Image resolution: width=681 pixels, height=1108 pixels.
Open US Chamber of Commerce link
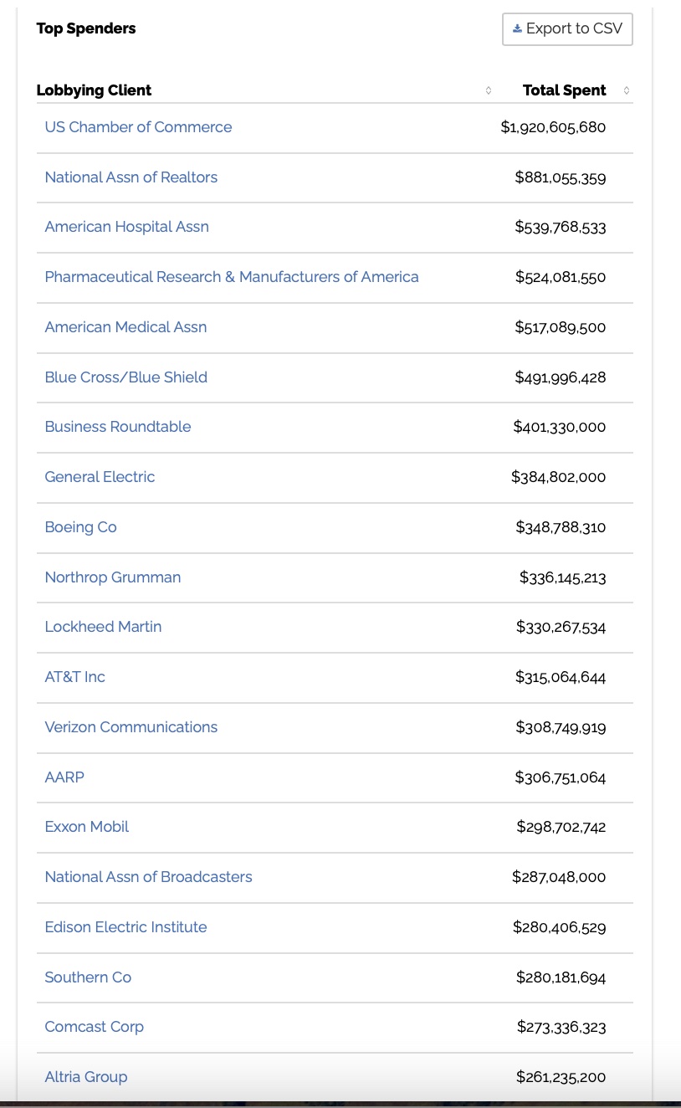point(138,127)
